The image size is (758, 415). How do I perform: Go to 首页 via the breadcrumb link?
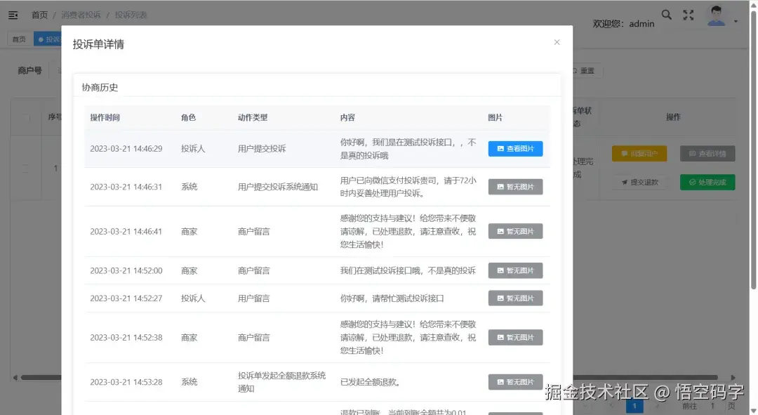[39, 14]
